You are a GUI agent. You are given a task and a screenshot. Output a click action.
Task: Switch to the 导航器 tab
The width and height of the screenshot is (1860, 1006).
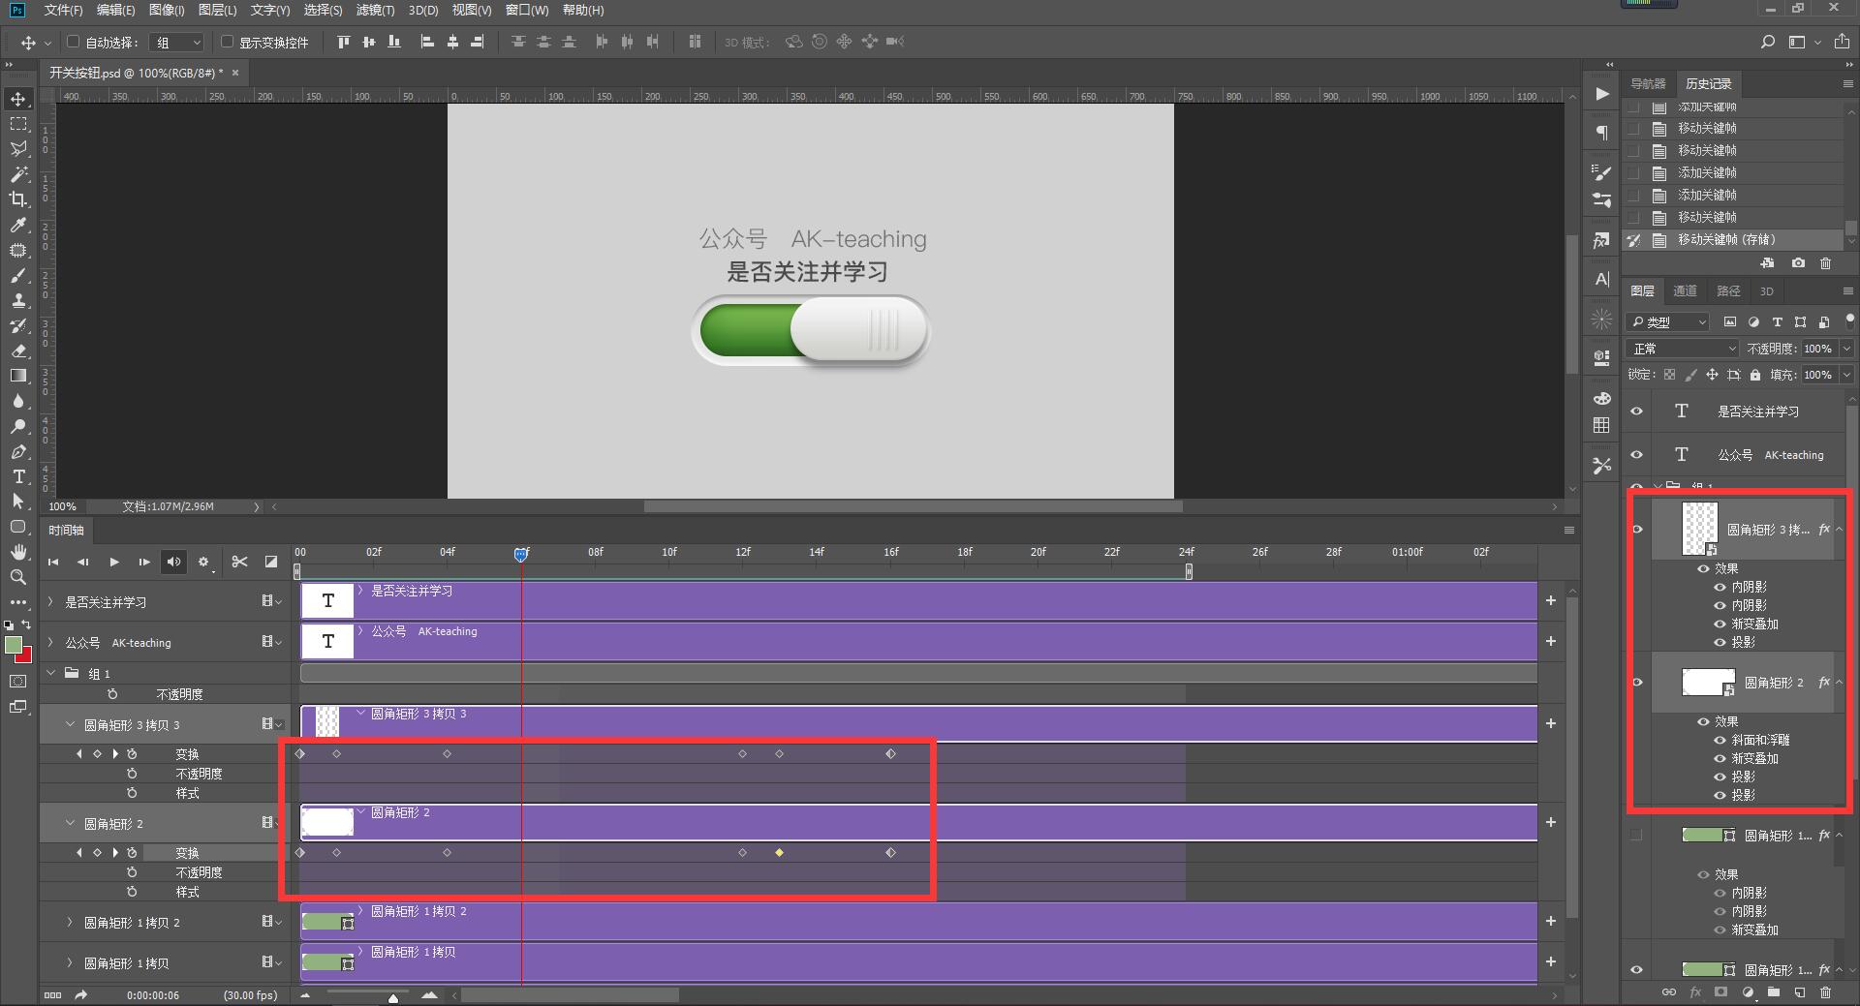[x=1648, y=84]
